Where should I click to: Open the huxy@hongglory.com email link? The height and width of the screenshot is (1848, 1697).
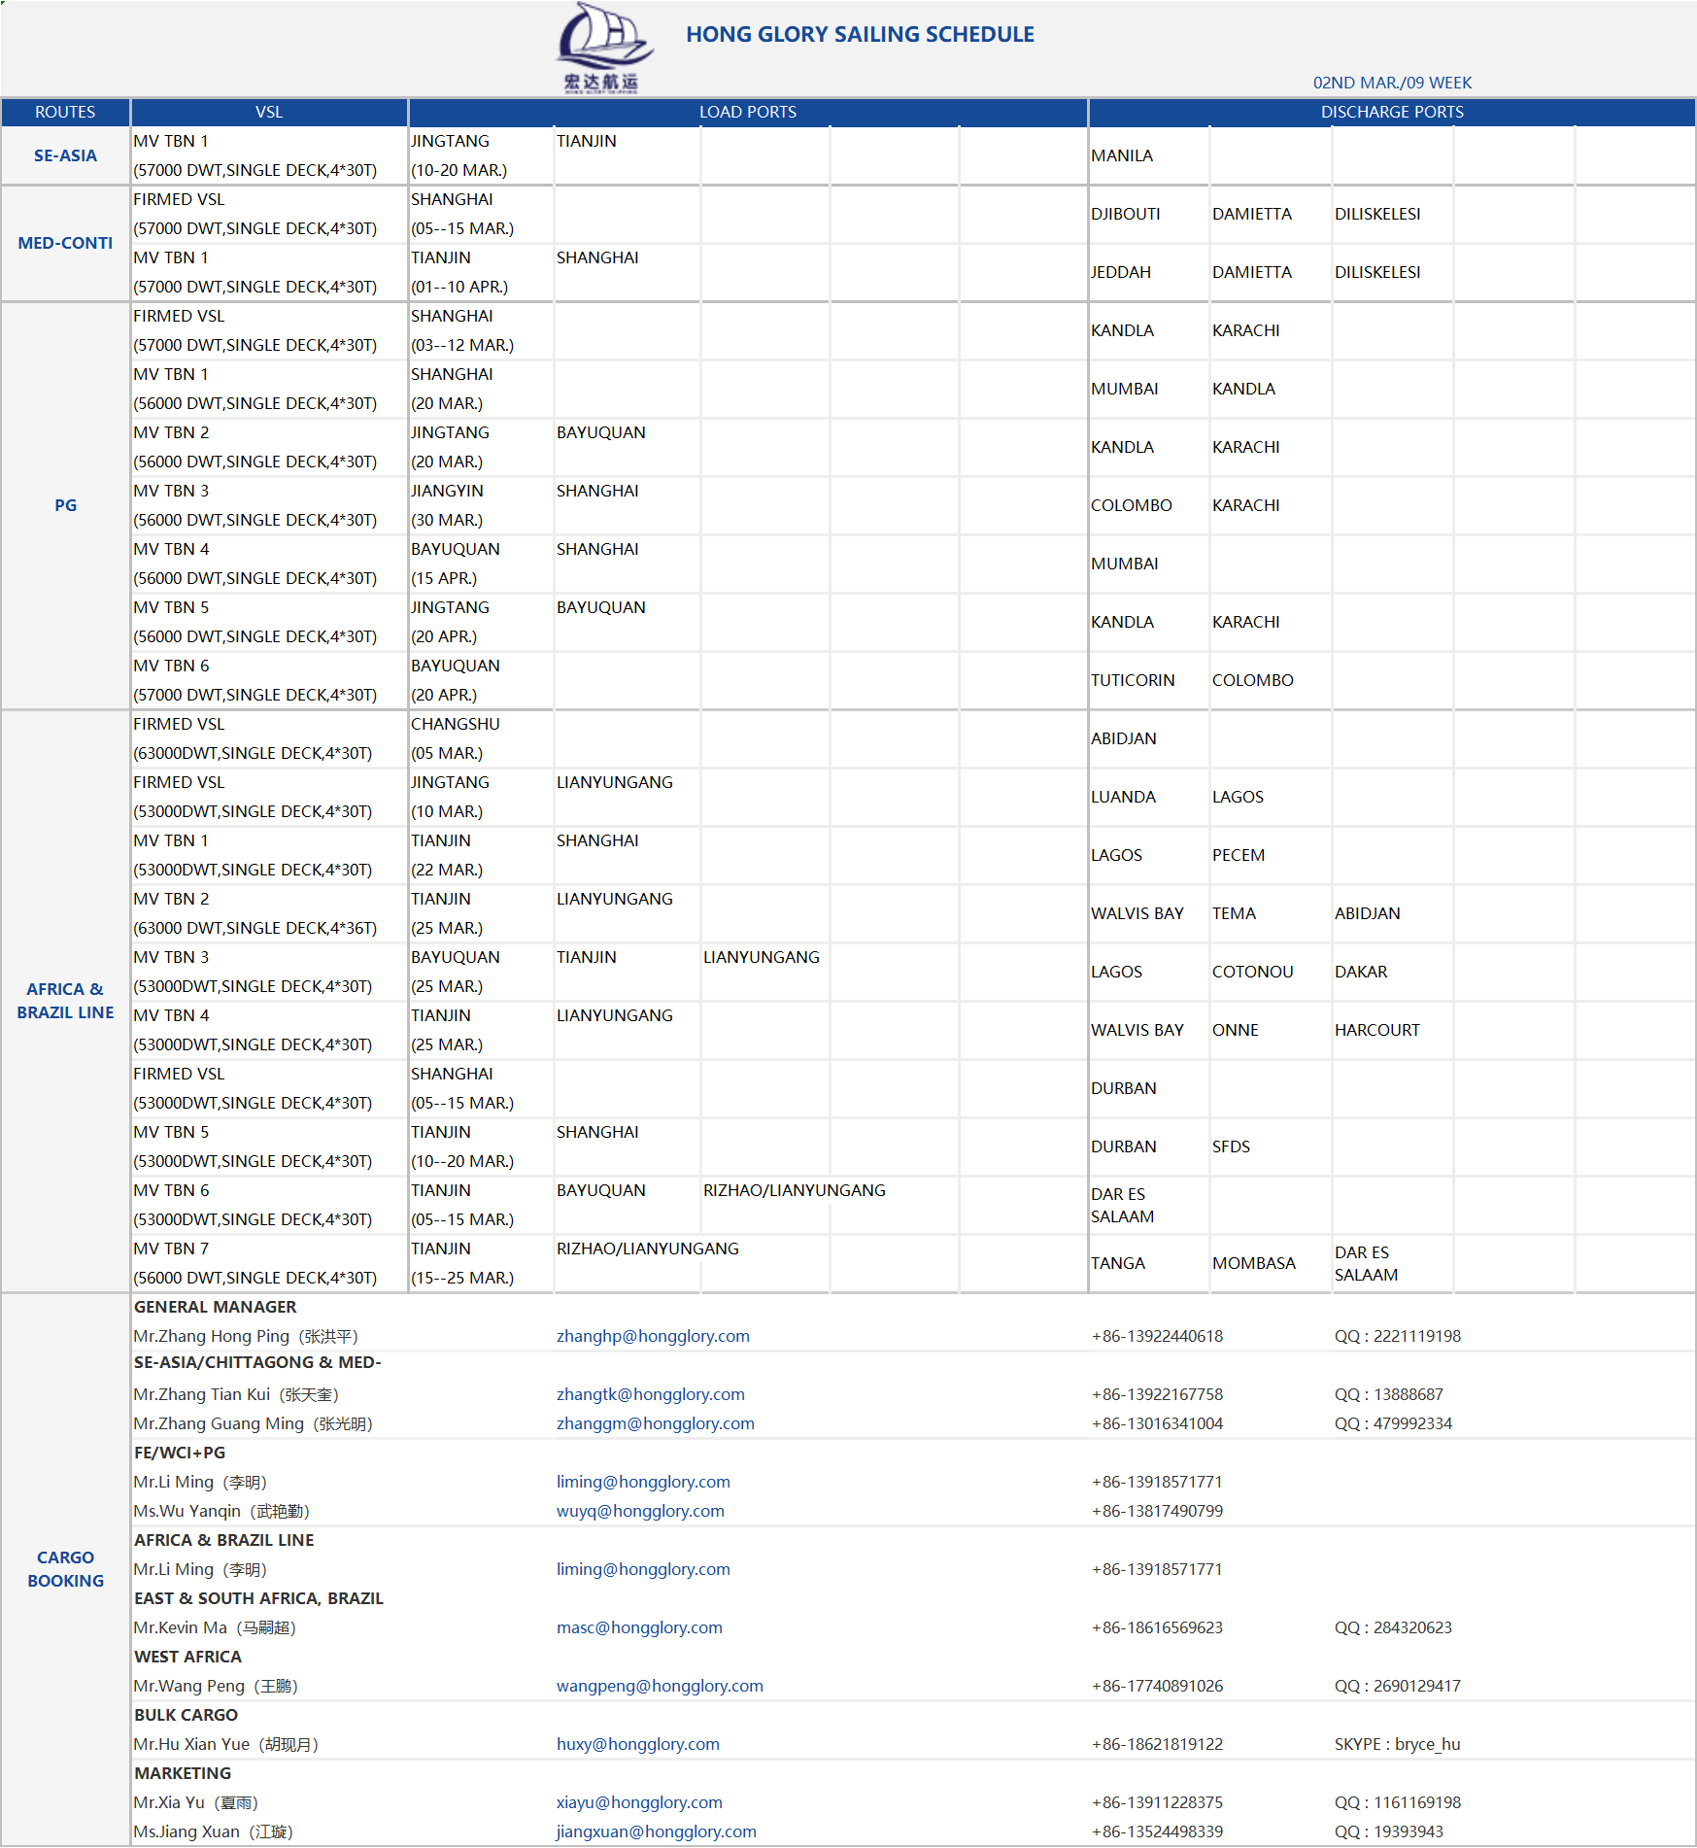pos(637,1744)
